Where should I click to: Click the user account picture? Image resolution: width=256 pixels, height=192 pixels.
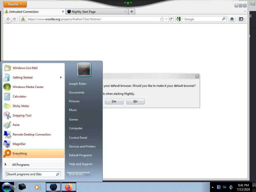coord(84,70)
